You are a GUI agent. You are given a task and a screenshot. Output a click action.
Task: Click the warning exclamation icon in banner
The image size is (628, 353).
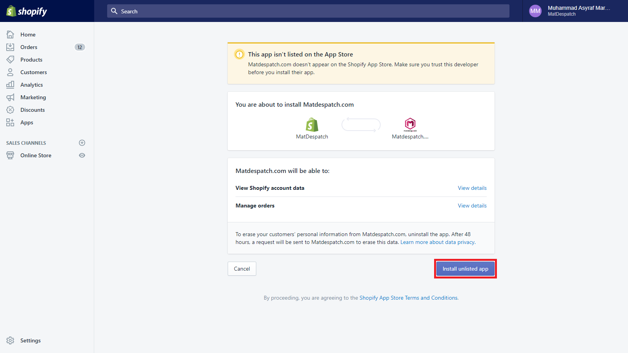pos(239,55)
